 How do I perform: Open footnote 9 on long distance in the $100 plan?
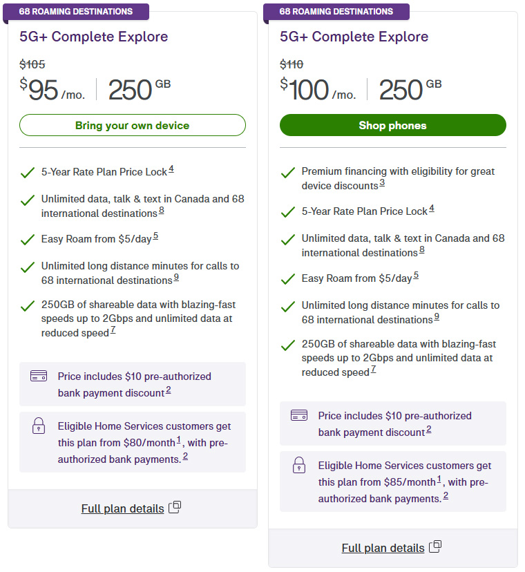437,317
